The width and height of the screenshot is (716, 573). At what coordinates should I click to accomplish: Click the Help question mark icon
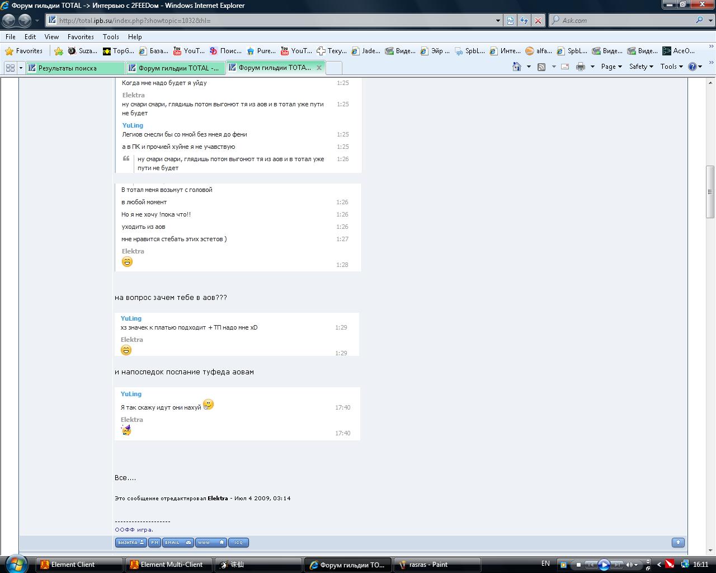(693, 67)
